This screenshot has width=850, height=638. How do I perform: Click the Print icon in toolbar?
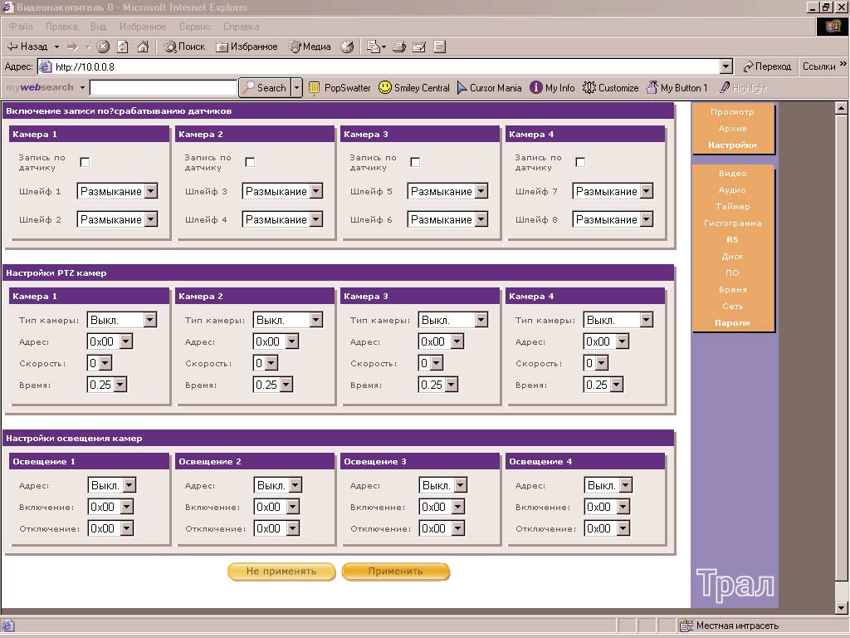click(x=398, y=47)
